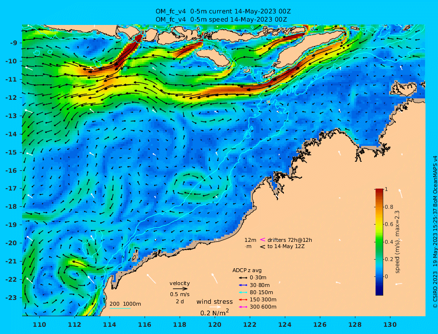The height and width of the screenshot is (334, 438).
Task: Click the colorbar tick label "1"
Action: pos(386,189)
